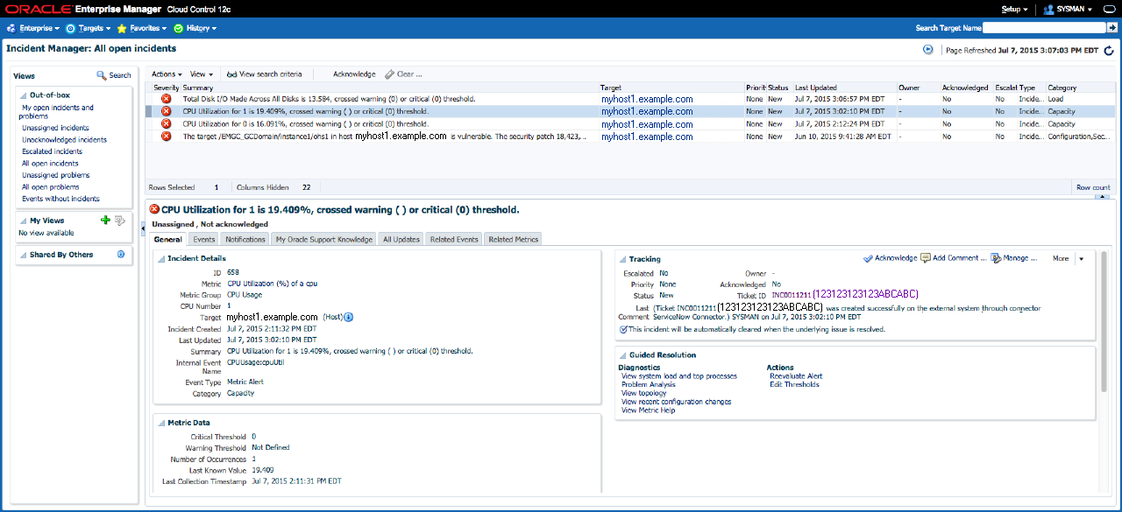1122x512 pixels.
Task: Open the Favorites menu
Action: pyautogui.click(x=142, y=28)
